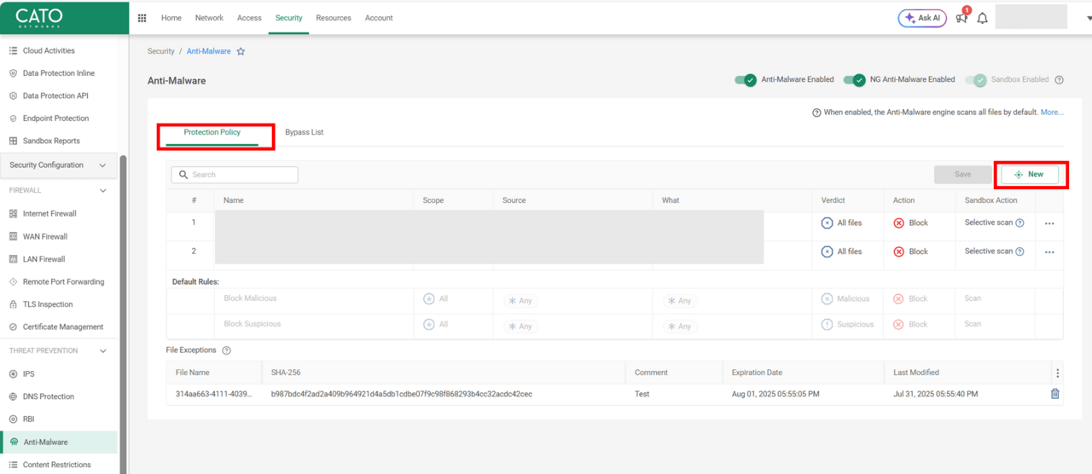Open the Access menu
This screenshot has height=474, width=1092.
[x=249, y=18]
